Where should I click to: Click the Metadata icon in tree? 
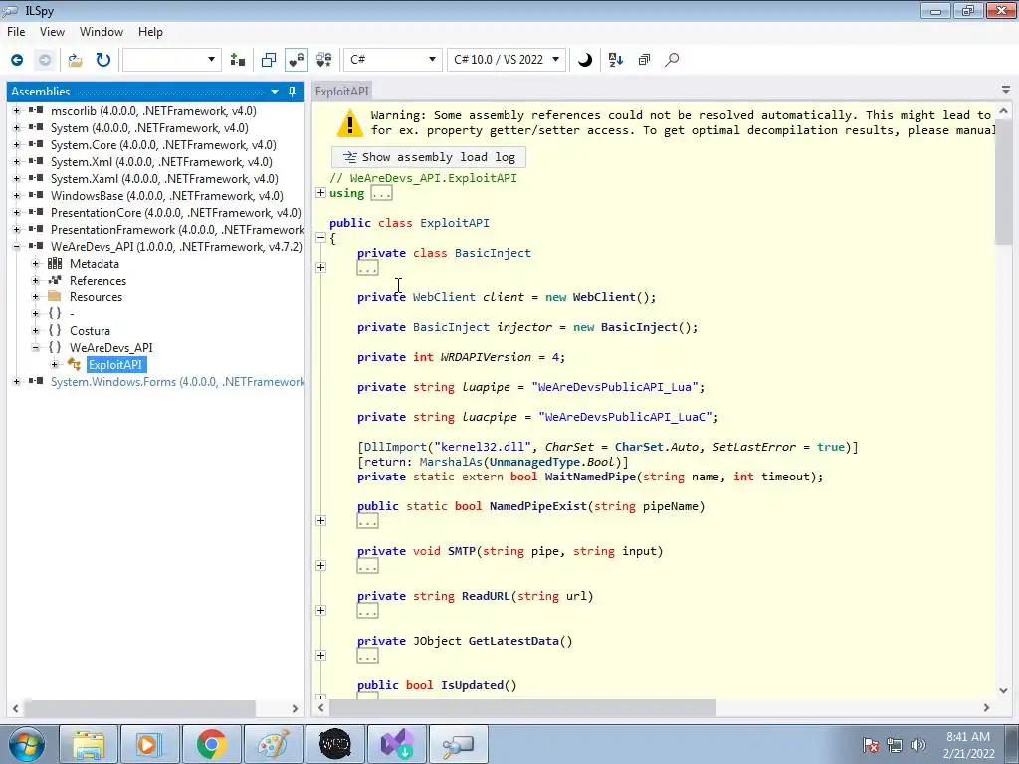point(55,263)
